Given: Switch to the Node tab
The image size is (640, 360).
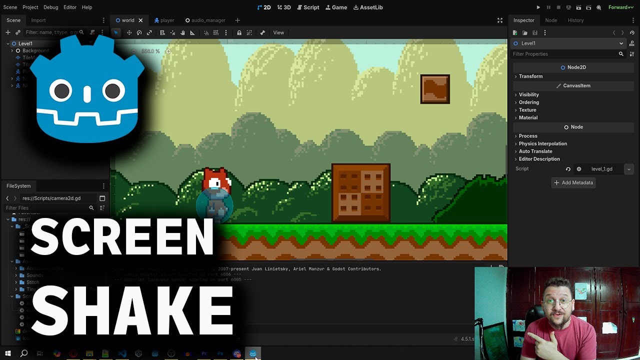Looking at the screenshot, I should tap(551, 20).
